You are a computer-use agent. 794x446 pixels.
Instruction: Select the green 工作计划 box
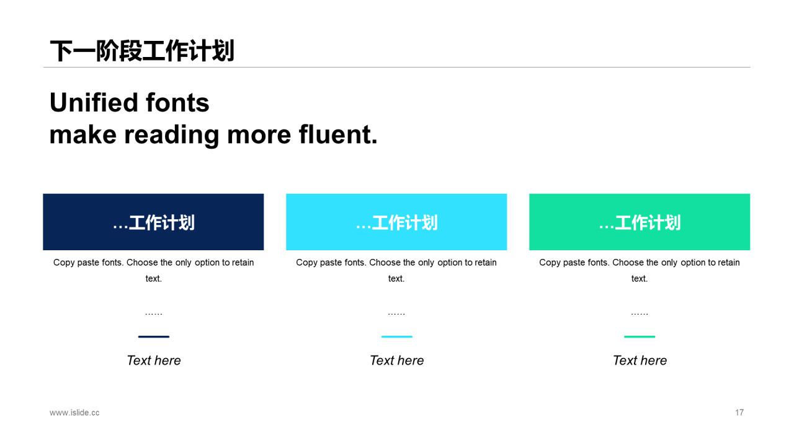(x=640, y=222)
